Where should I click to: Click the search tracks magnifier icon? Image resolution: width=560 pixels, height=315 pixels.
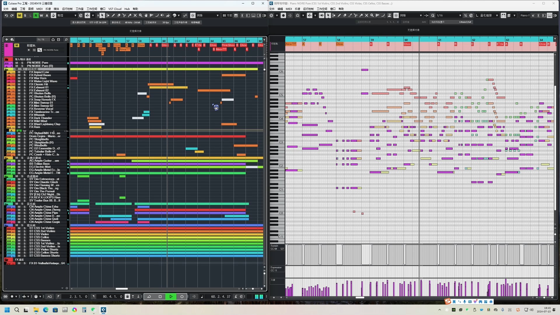[x=66, y=39]
